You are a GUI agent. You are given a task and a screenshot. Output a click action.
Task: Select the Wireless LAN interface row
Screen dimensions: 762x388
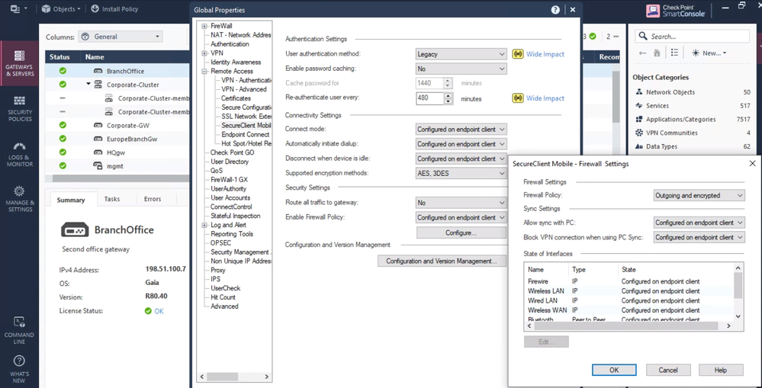pos(629,291)
